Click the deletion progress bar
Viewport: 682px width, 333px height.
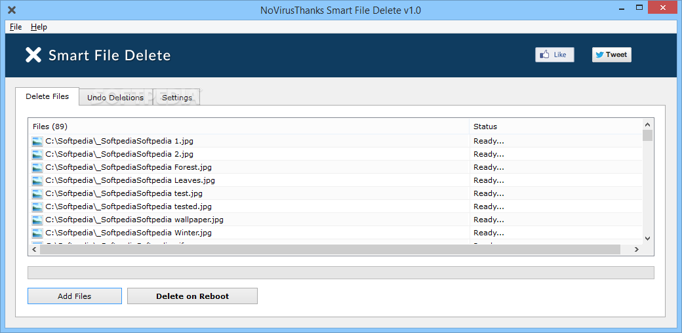point(340,273)
